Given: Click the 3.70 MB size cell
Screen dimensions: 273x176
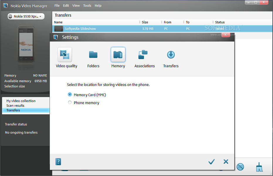Looking at the screenshot, I should coord(148,29).
